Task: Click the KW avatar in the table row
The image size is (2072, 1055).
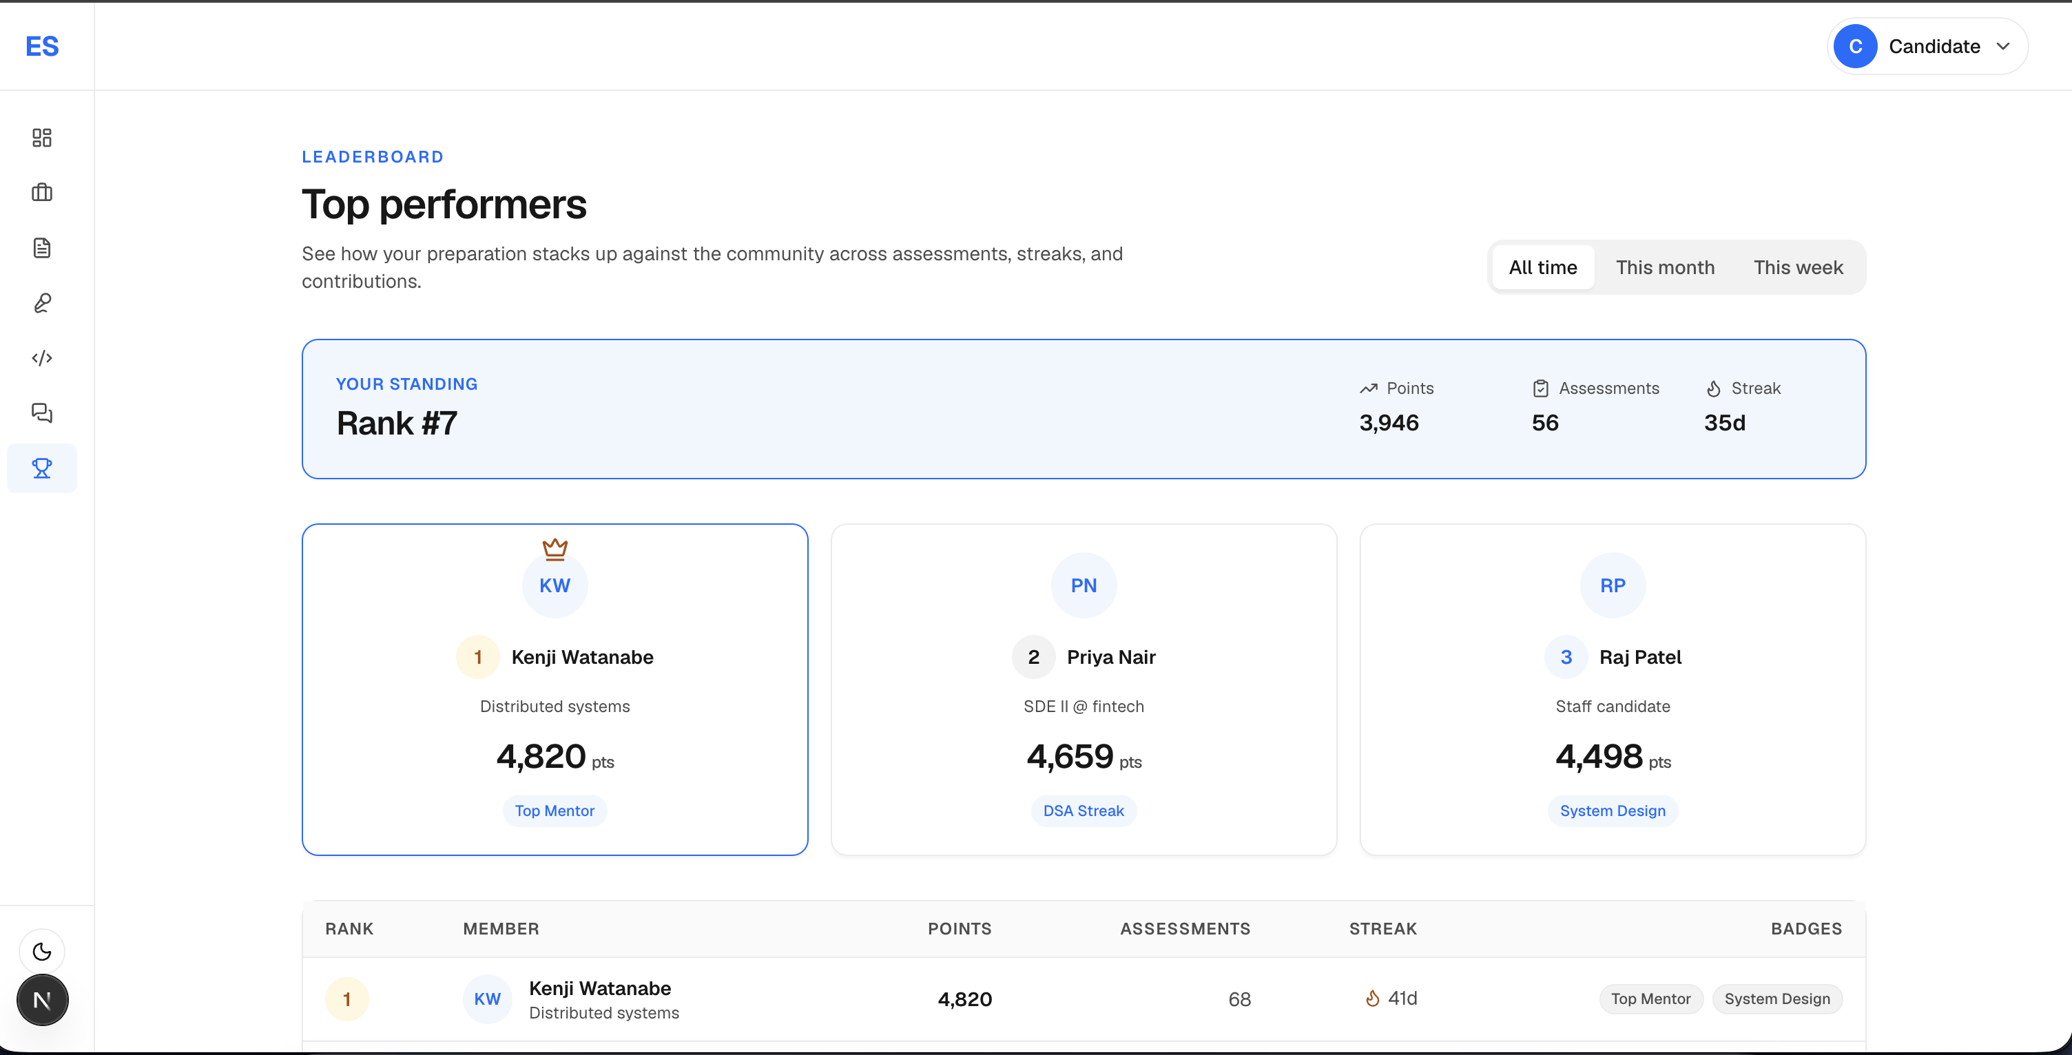Action: (x=488, y=999)
